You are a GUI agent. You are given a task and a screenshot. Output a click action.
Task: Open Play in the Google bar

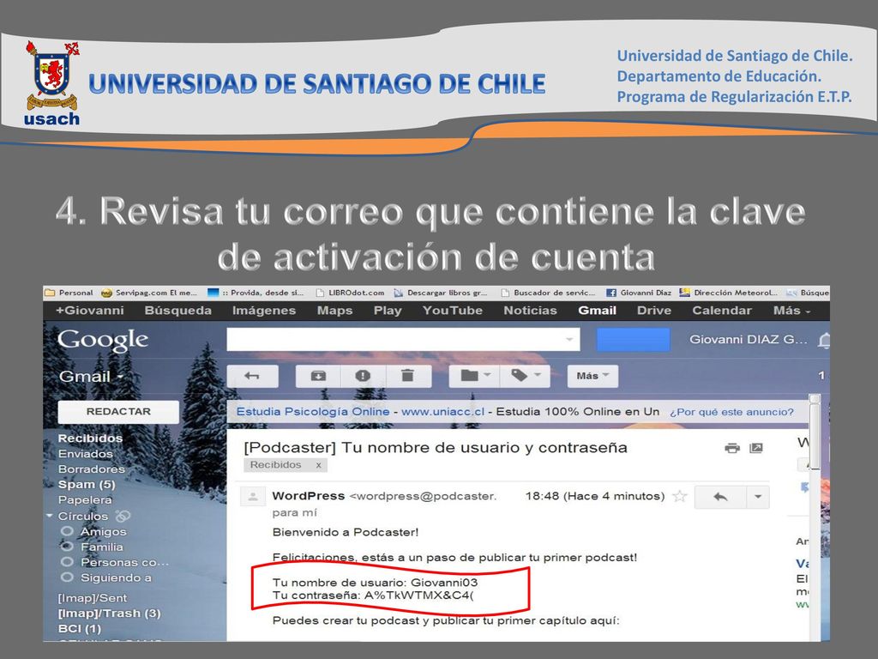(388, 311)
